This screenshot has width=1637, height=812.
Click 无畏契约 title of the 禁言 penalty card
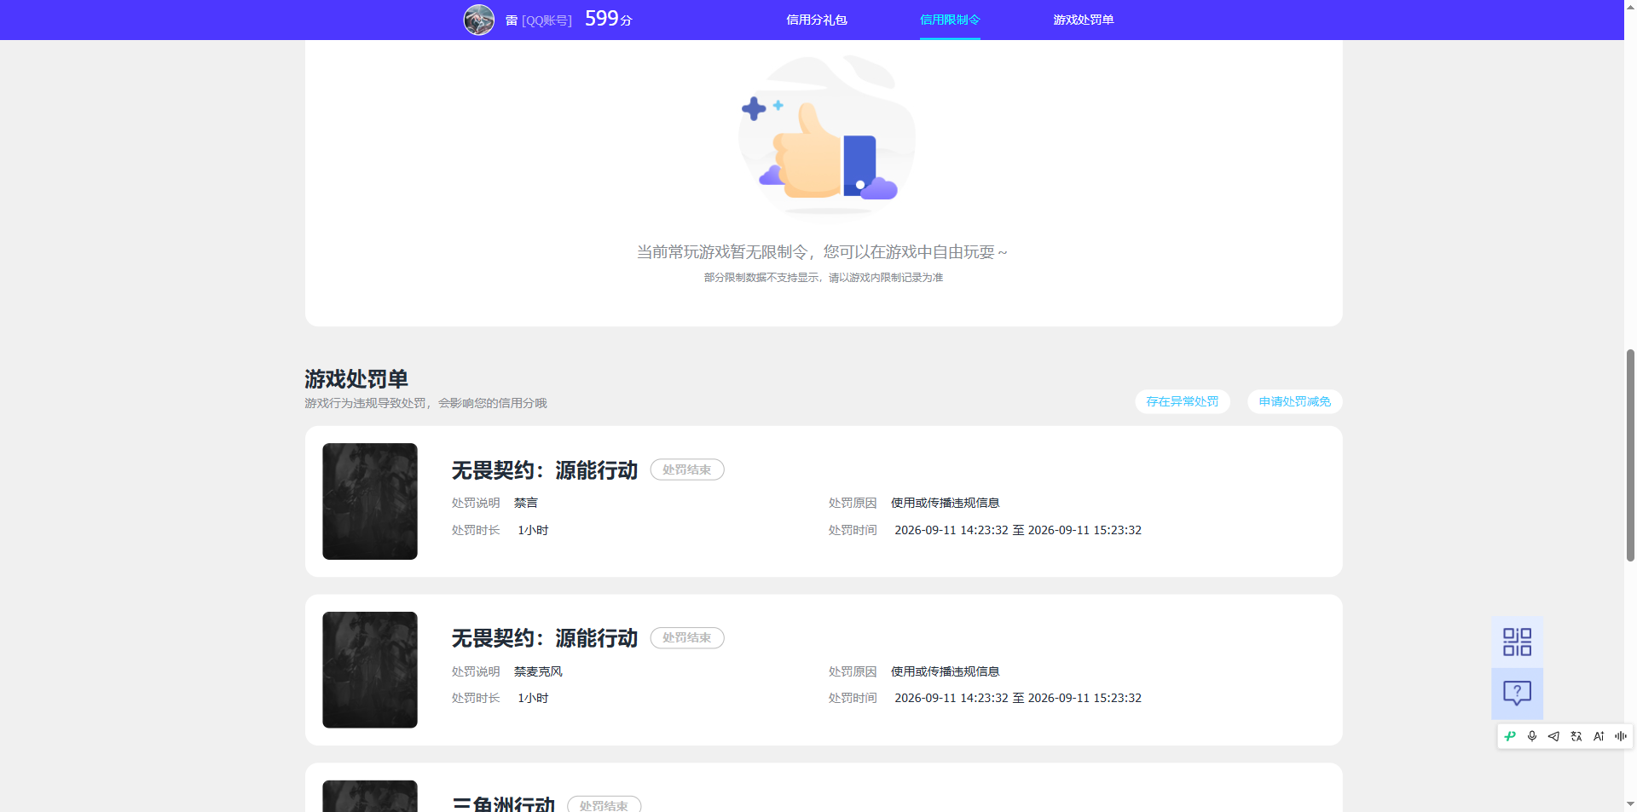545,470
